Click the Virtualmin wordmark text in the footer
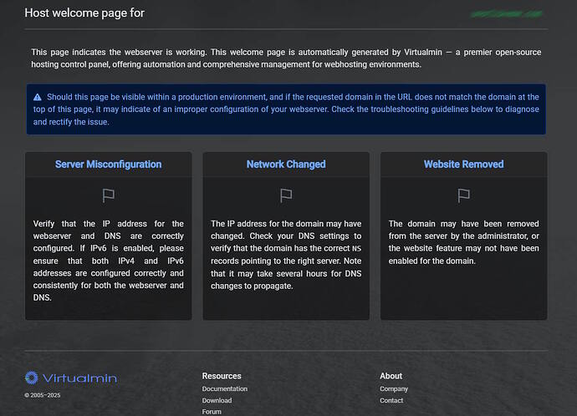This screenshot has height=416, width=577. tap(79, 378)
